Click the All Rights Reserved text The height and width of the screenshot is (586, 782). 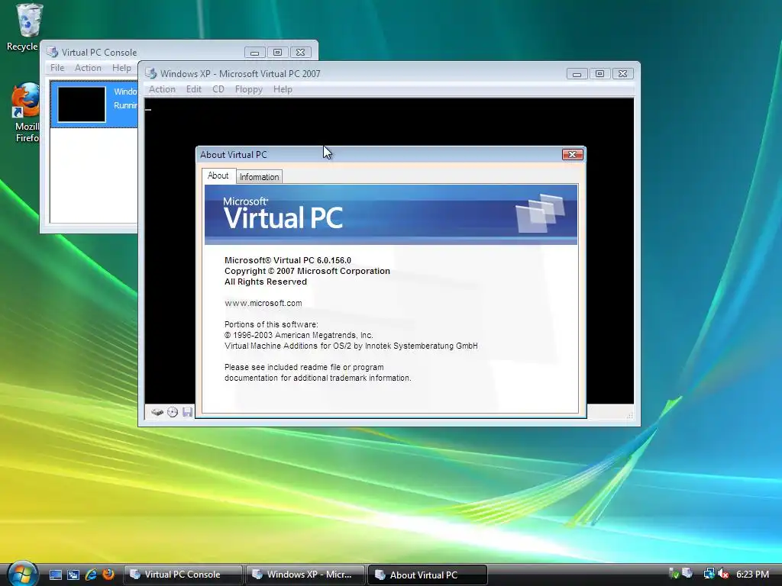click(x=265, y=282)
